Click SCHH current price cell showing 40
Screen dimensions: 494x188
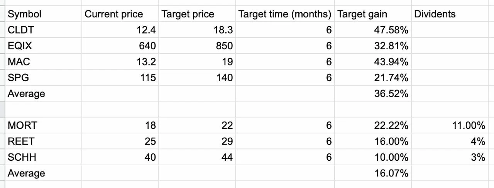[x=120, y=157]
